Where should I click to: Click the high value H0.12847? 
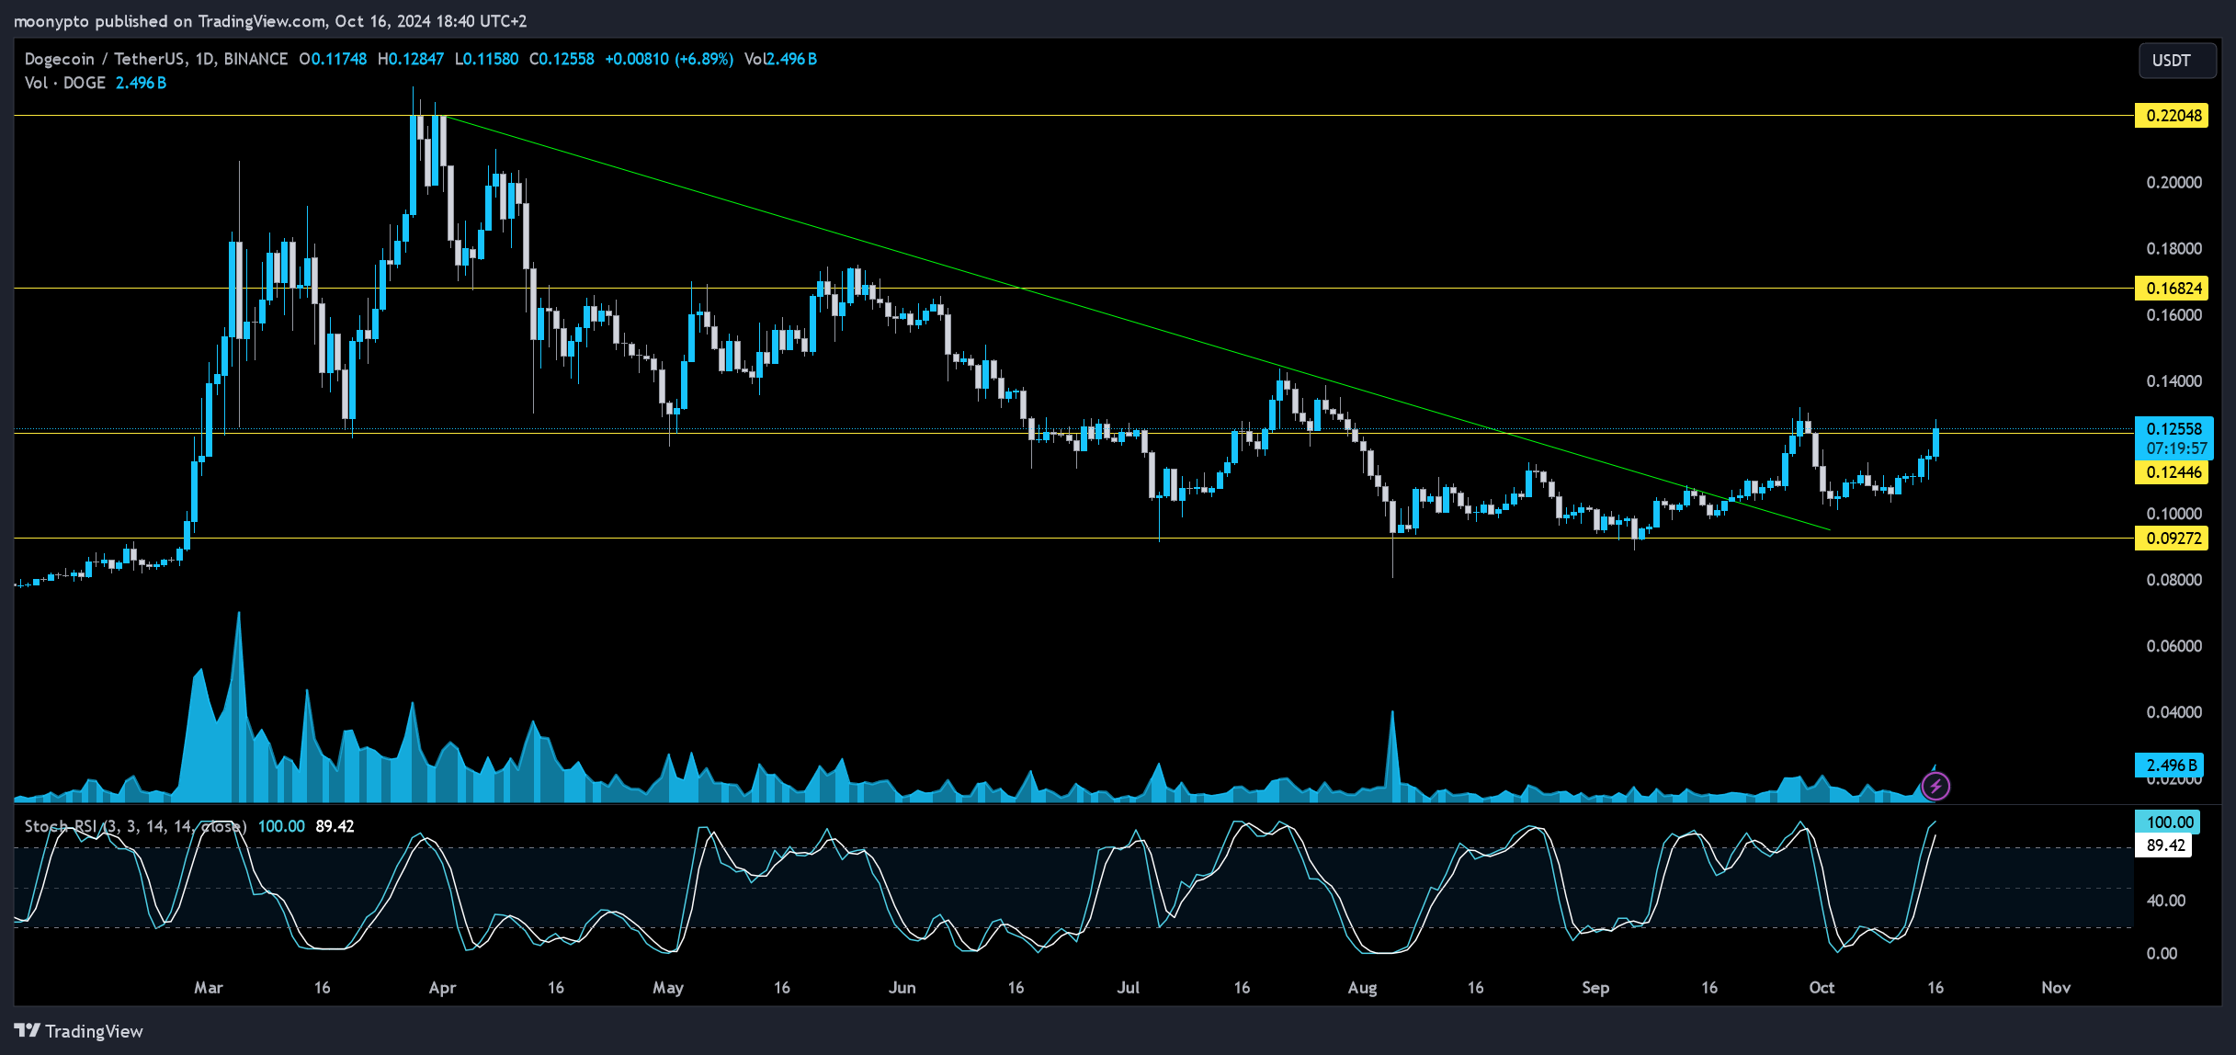tap(411, 59)
